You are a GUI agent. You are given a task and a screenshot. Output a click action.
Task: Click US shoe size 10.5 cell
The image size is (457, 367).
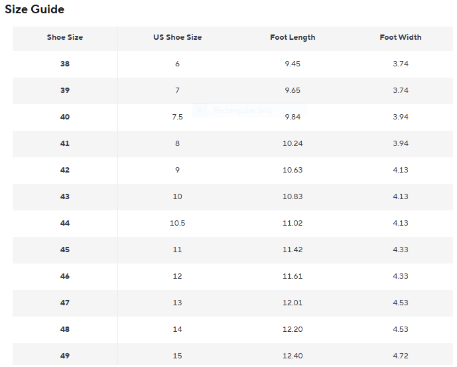tap(177, 223)
